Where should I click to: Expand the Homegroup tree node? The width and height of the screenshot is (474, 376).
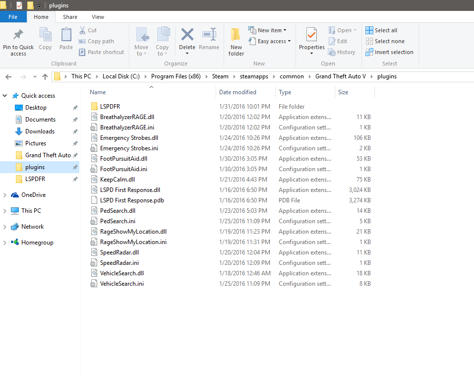(x=5, y=243)
